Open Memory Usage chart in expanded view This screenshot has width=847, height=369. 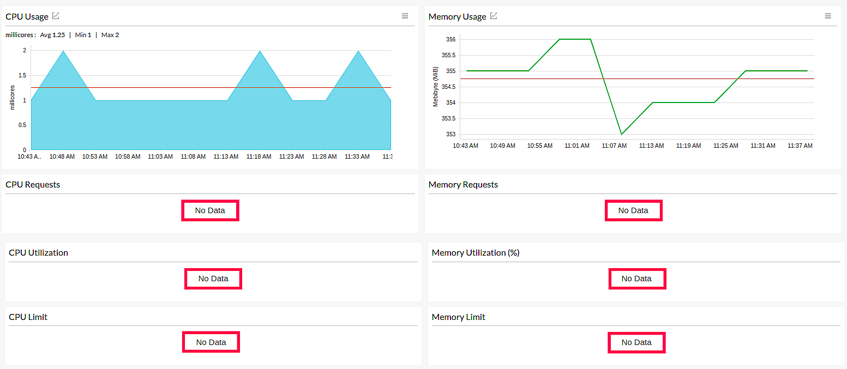494,16
